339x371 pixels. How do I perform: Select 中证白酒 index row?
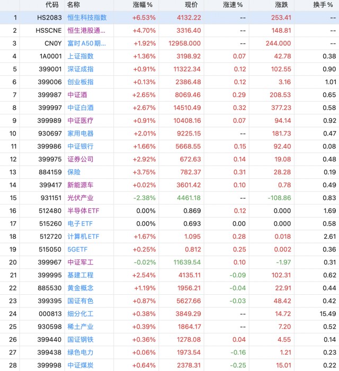169,107
